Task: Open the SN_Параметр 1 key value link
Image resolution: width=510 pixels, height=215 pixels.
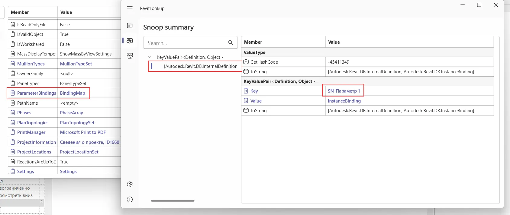Action: pos(344,91)
